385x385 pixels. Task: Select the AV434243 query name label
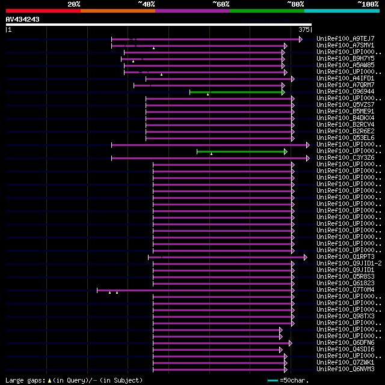click(x=23, y=19)
